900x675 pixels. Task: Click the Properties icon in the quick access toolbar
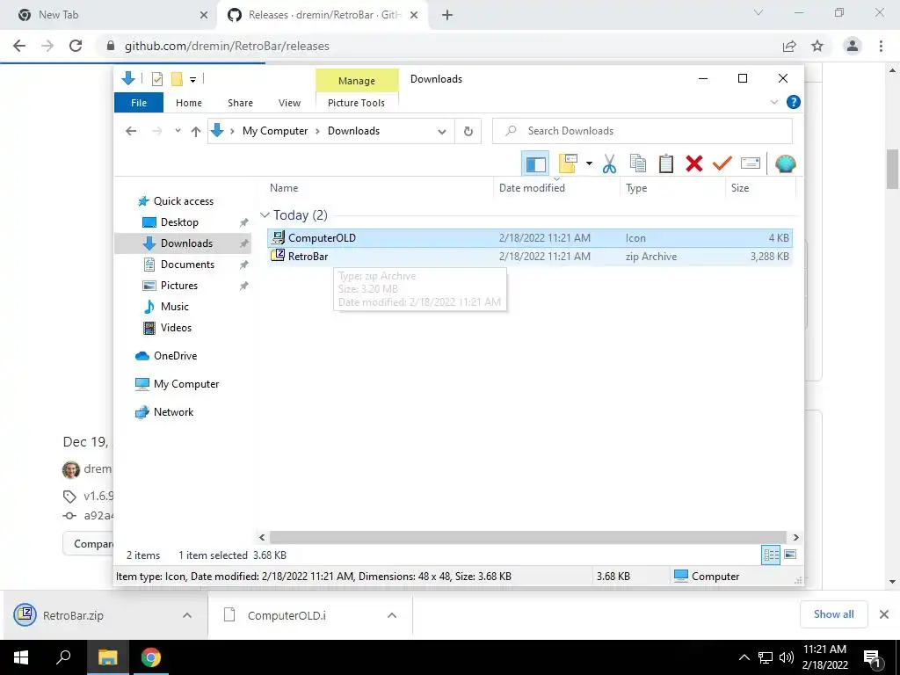tap(156, 79)
